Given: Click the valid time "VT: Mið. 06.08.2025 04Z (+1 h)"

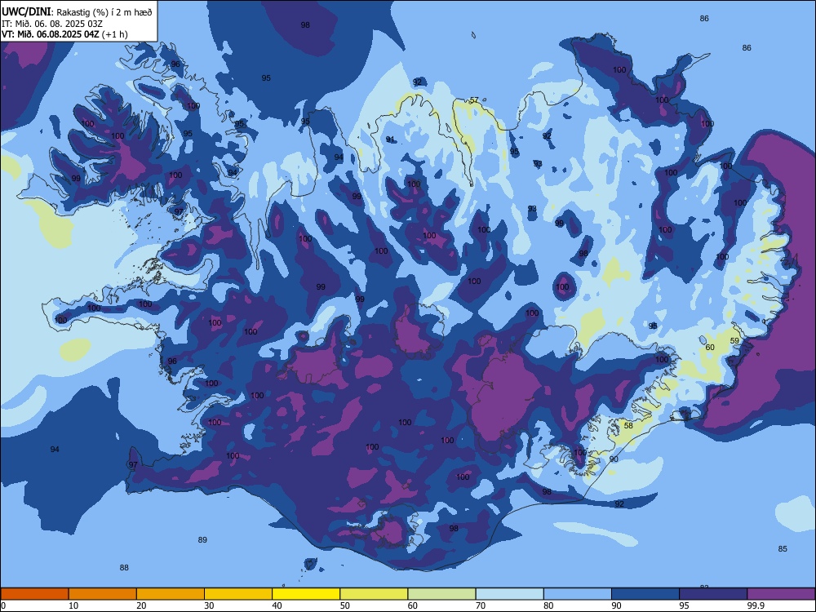Looking at the screenshot, I should point(64,34).
